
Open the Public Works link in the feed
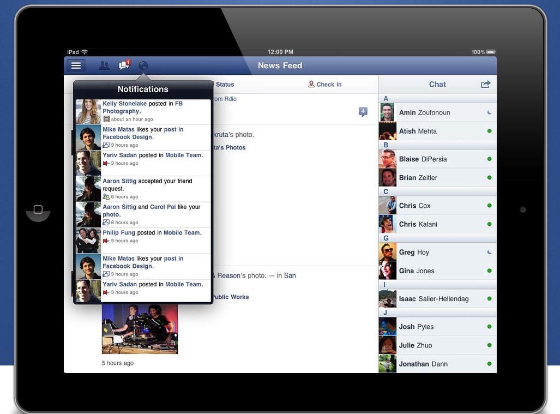(x=230, y=297)
